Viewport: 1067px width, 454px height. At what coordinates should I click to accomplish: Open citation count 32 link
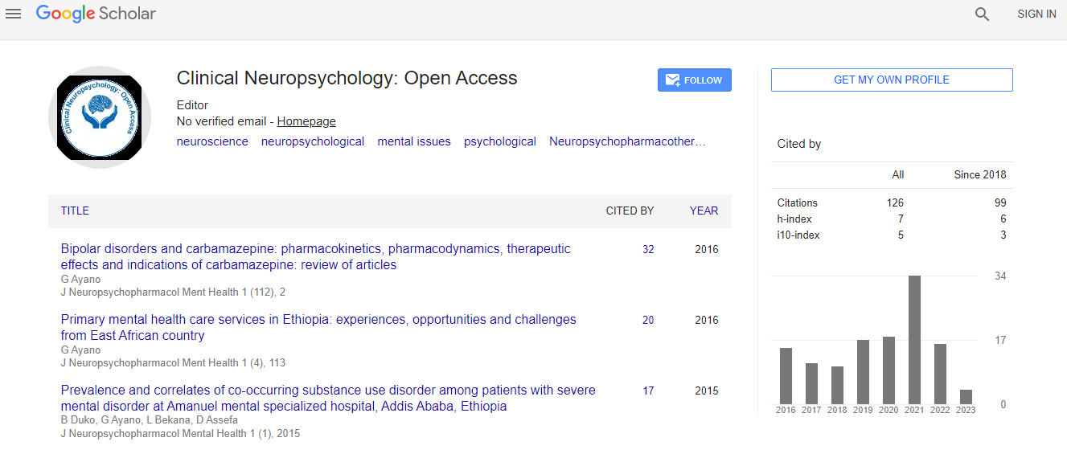pos(648,249)
